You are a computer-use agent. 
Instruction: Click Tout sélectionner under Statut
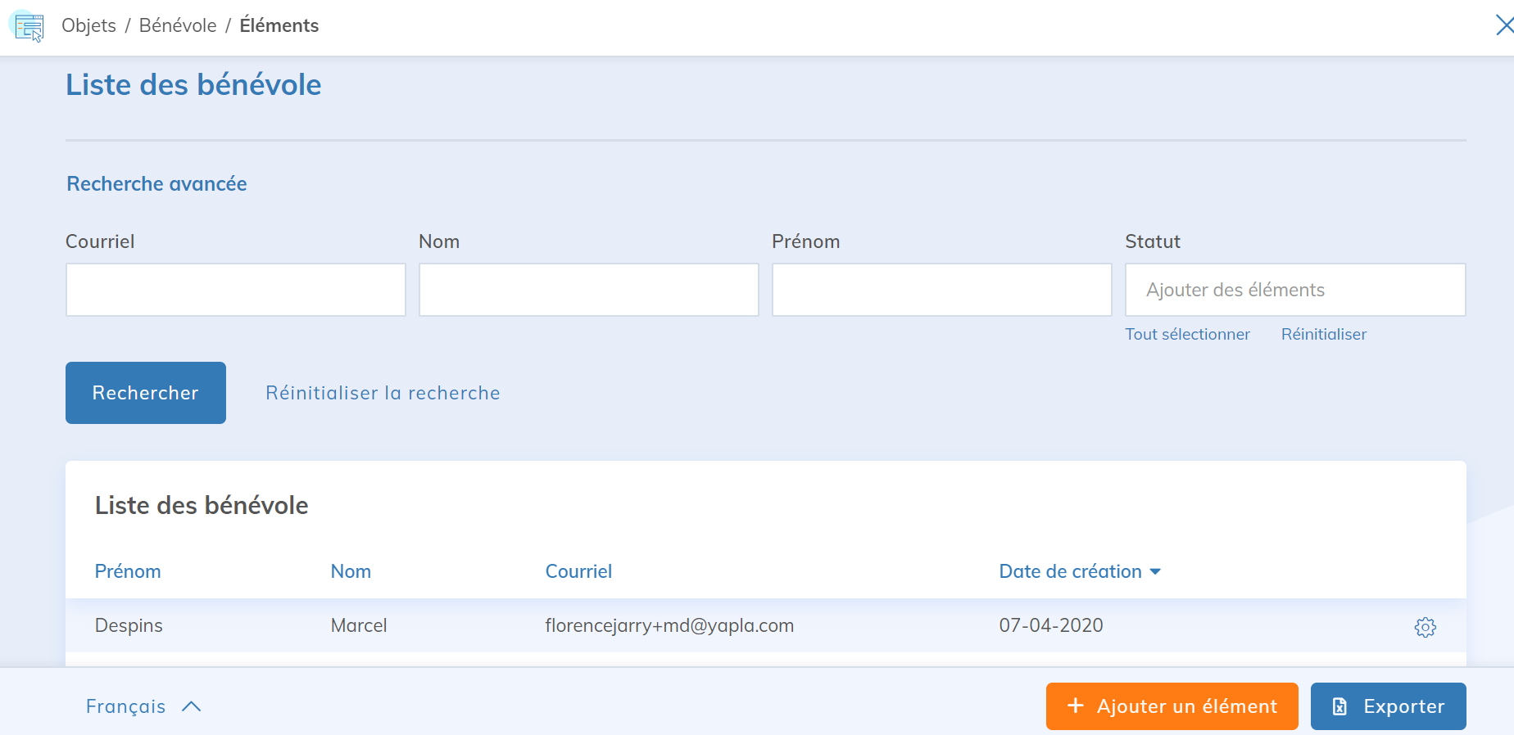coord(1187,334)
